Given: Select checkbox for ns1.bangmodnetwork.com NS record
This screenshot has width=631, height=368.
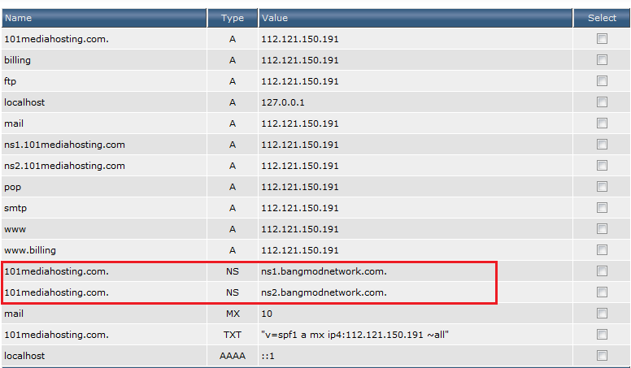Looking at the screenshot, I should (x=602, y=271).
